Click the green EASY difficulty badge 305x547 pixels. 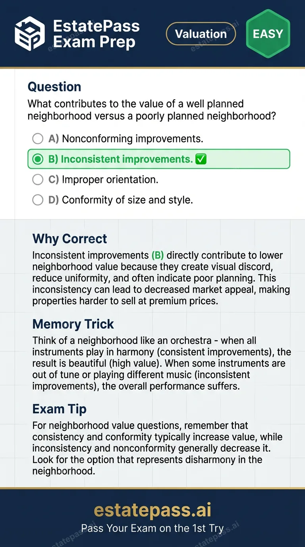click(x=268, y=34)
